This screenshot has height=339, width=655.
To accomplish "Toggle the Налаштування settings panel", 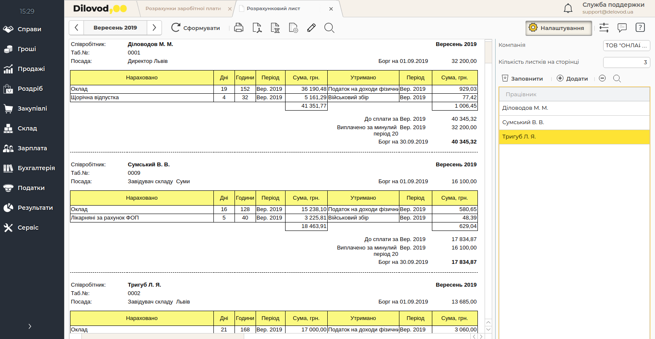I will coord(558,28).
